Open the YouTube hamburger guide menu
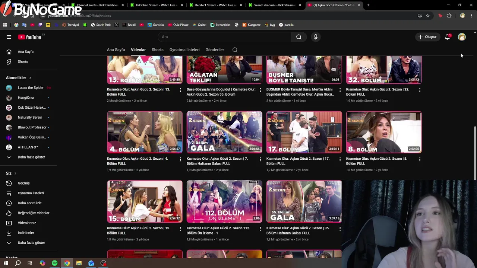 pos(9,37)
